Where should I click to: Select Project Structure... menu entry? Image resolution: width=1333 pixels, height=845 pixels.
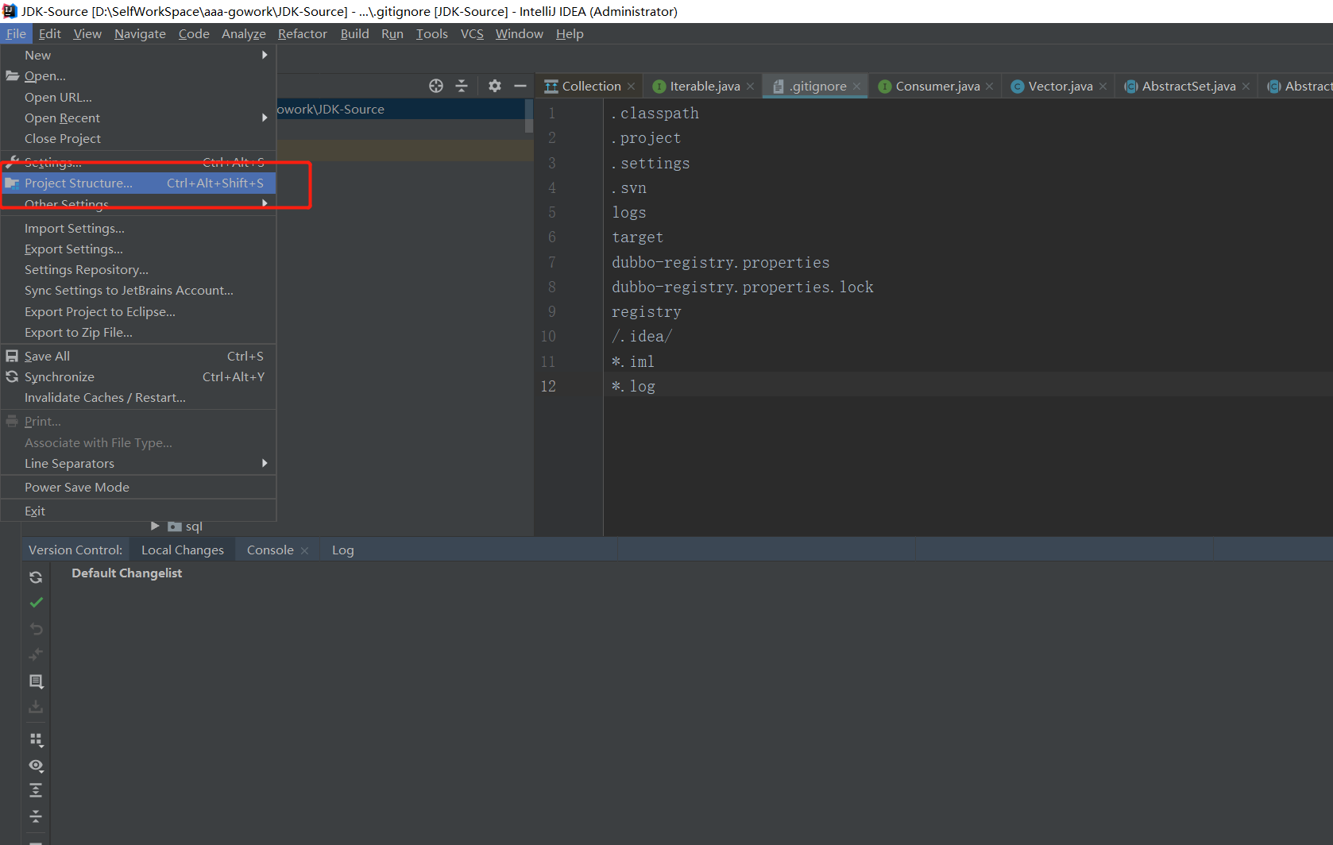[x=138, y=183]
